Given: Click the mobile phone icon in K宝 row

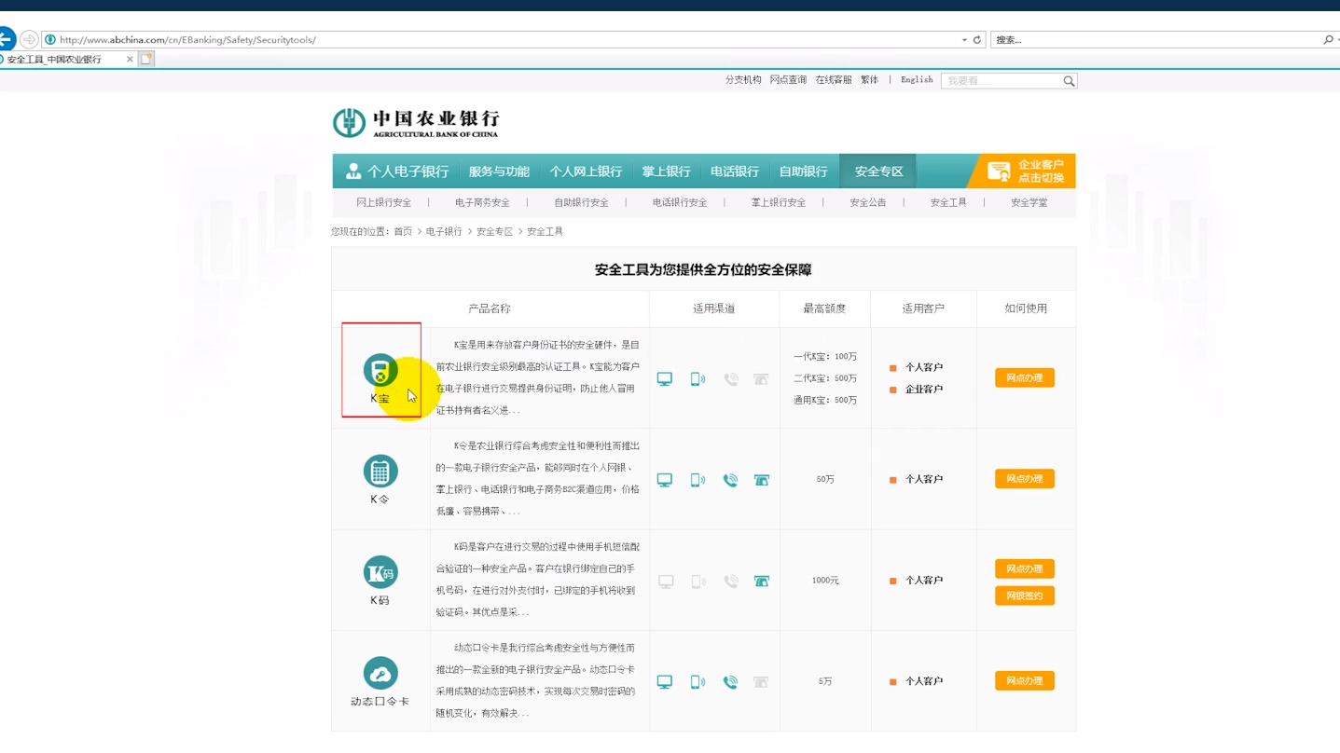Looking at the screenshot, I should tap(698, 379).
